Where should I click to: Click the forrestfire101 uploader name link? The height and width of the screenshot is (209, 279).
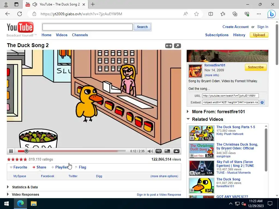215,65
